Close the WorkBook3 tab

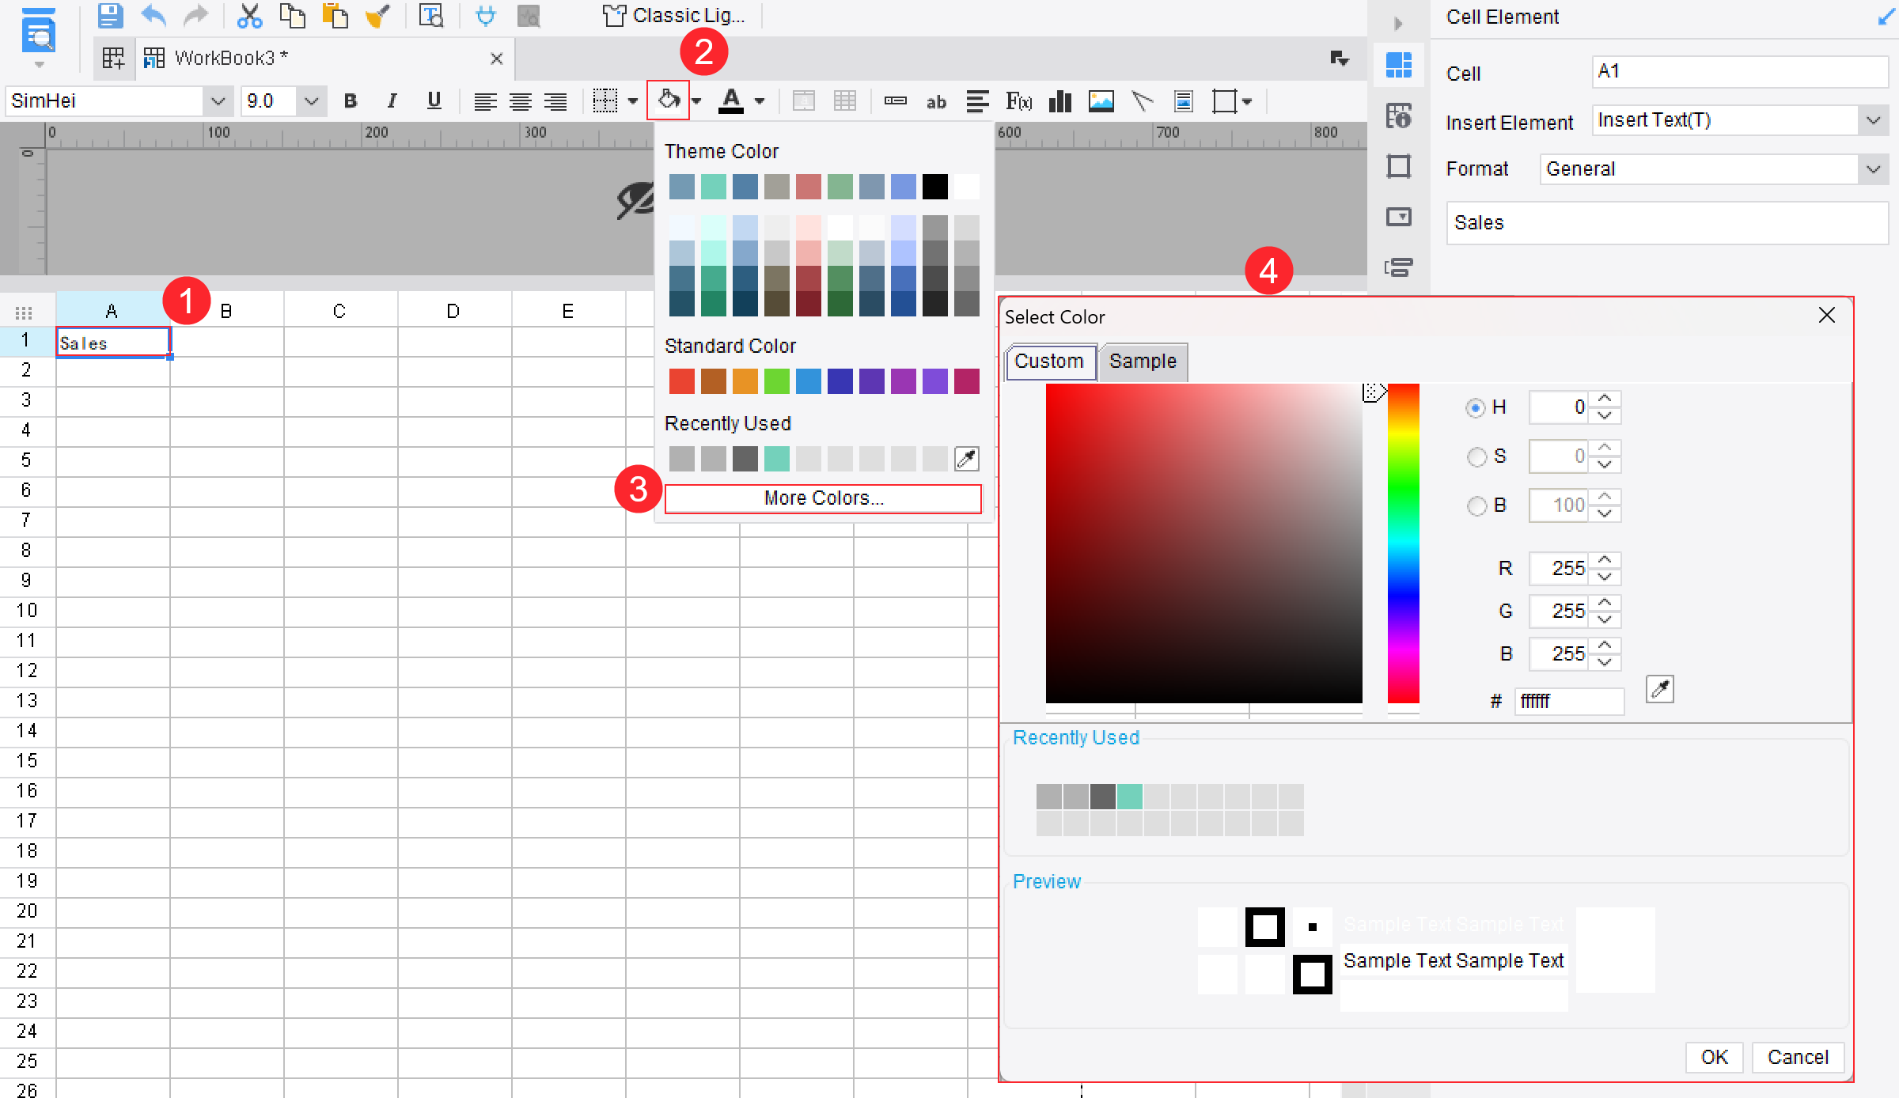(x=497, y=59)
